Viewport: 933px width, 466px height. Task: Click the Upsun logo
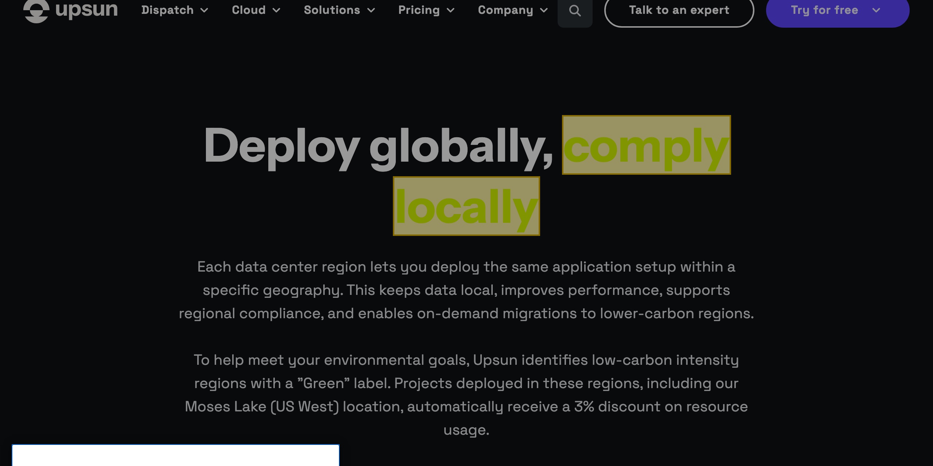click(x=70, y=10)
